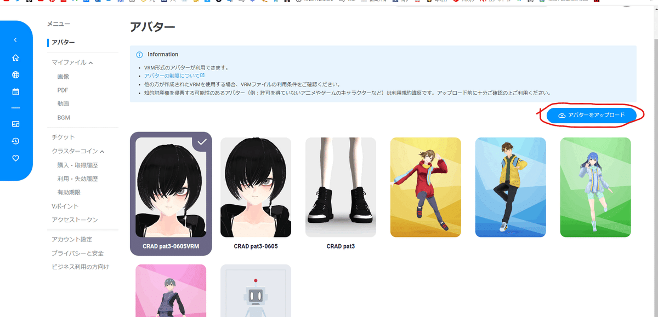Open アバターの制限について link
The image size is (658, 317).
pos(171,76)
